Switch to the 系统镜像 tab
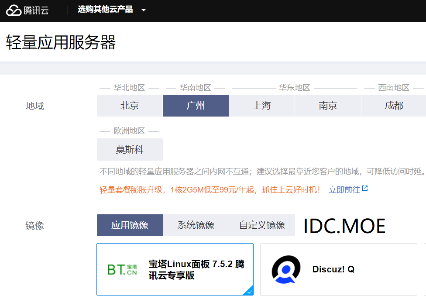Screen dimensions: 426x299 (196, 225)
